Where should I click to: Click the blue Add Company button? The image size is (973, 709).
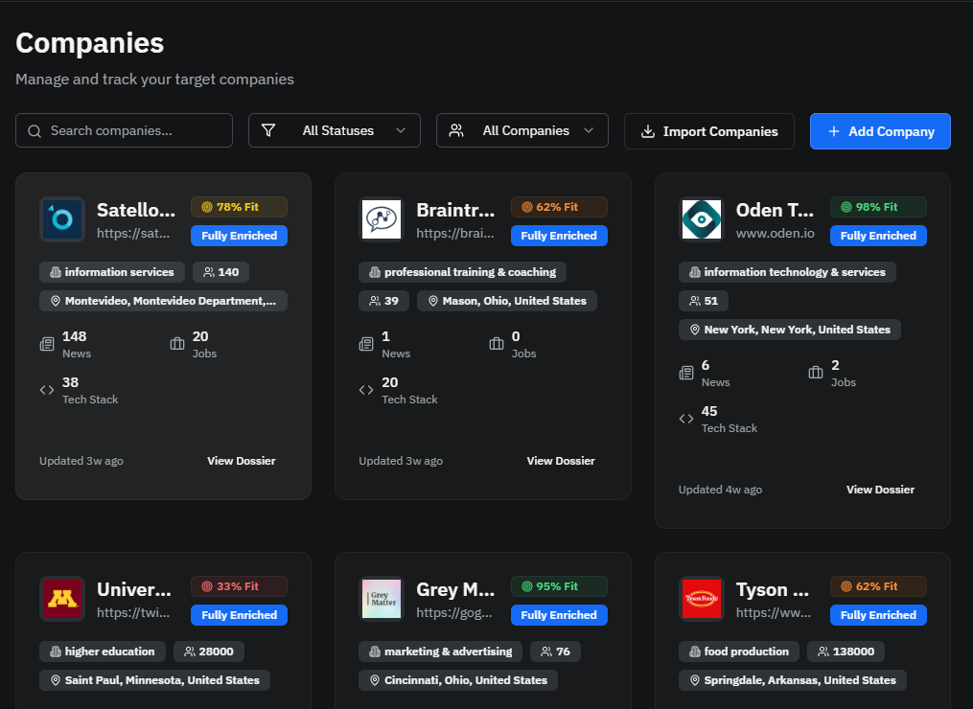click(880, 131)
